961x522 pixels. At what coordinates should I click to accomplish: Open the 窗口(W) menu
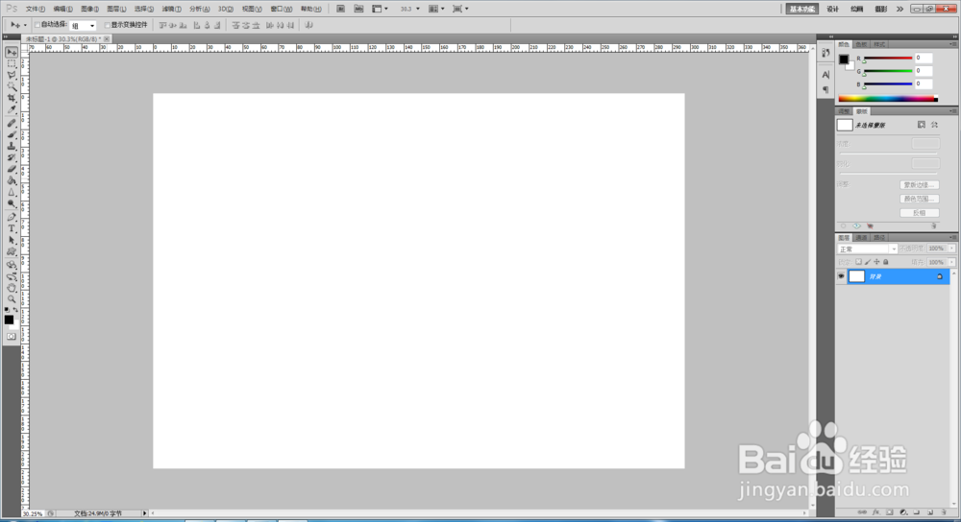(282, 10)
